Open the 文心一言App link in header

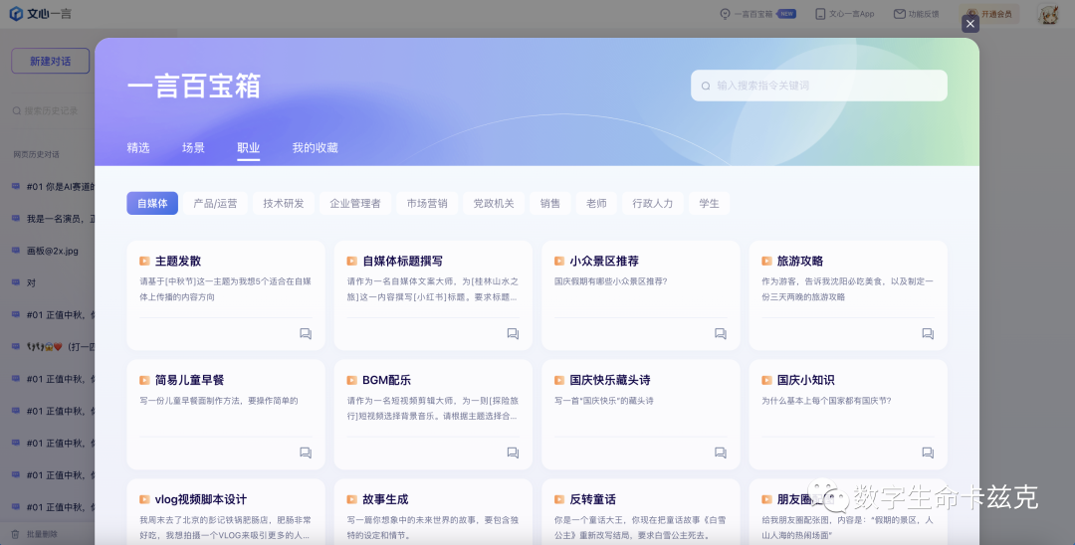(x=845, y=14)
